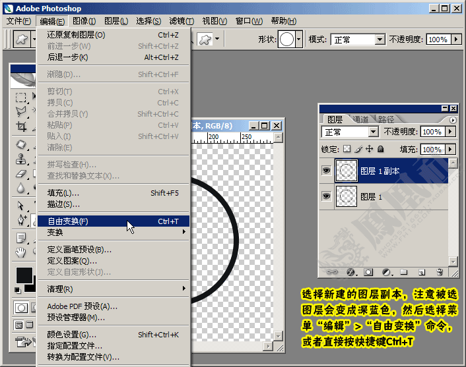466x367 pixels.
Task: Select the Path Selection arrow tool
Action: coord(21,206)
